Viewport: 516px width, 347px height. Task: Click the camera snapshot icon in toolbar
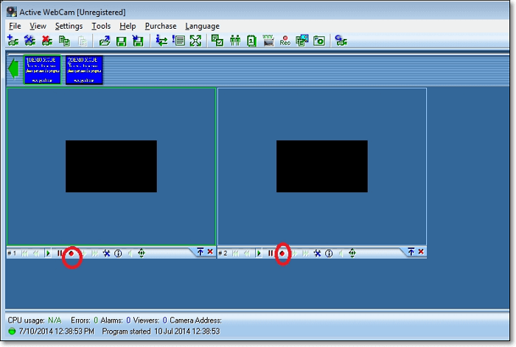319,41
